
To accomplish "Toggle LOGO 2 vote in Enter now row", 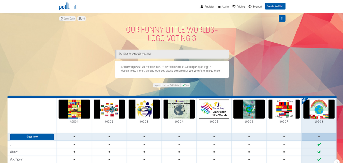I will 109,137.
